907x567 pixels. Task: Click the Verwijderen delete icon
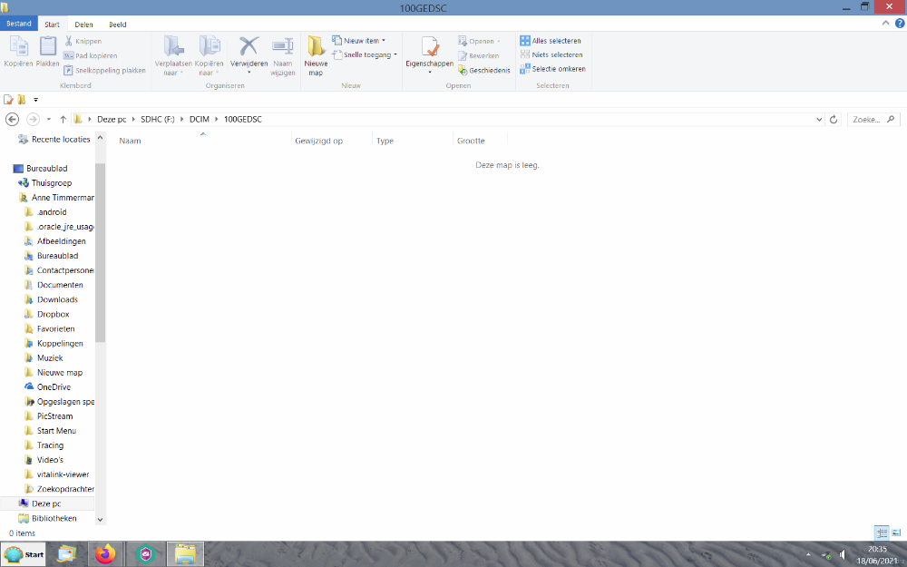click(249, 47)
